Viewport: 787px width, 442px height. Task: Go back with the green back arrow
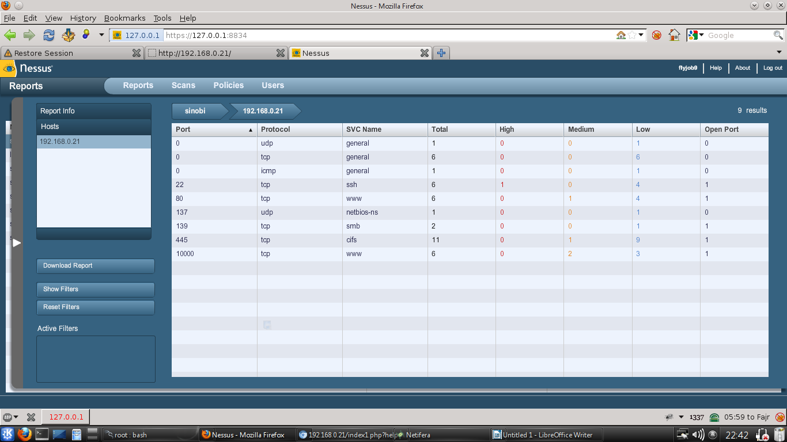10,35
